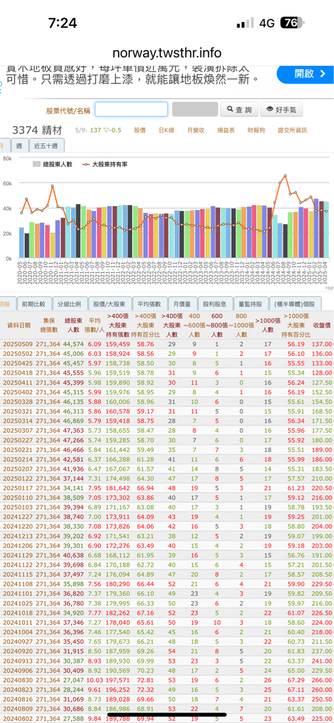
Task: Click closing price 220.50 cell
Action: [322, 488]
